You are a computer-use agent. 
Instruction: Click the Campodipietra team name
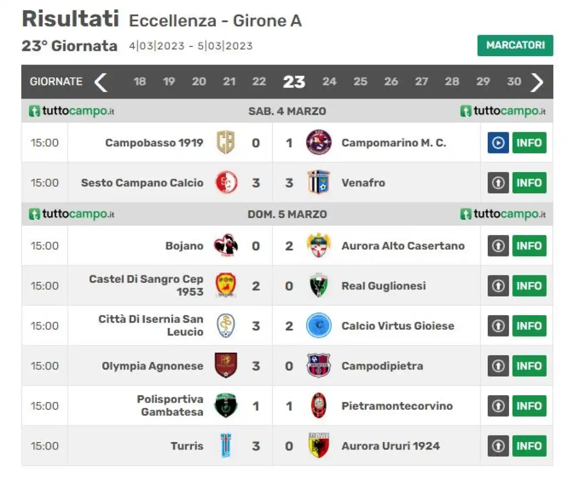(382, 366)
